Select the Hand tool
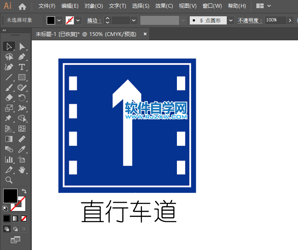Screen dimensions: 298x250 coord(22,170)
